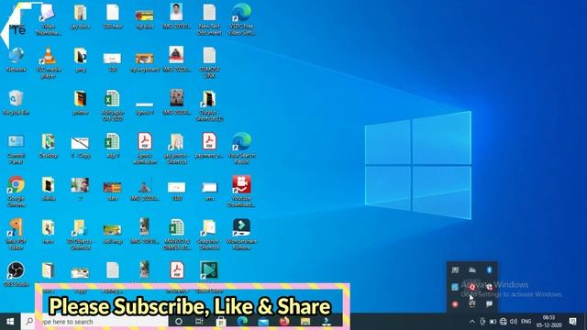The height and width of the screenshot is (330, 587).
Task: Launch VSDC Free Video Software shortcut
Action: (x=241, y=19)
